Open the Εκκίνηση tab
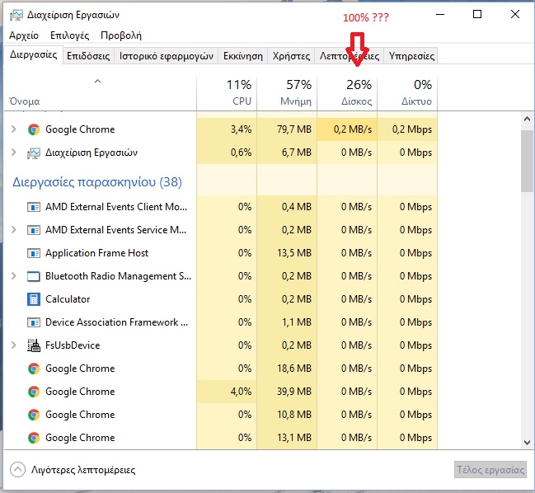The width and height of the screenshot is (535, 493). tap(243, 56)
